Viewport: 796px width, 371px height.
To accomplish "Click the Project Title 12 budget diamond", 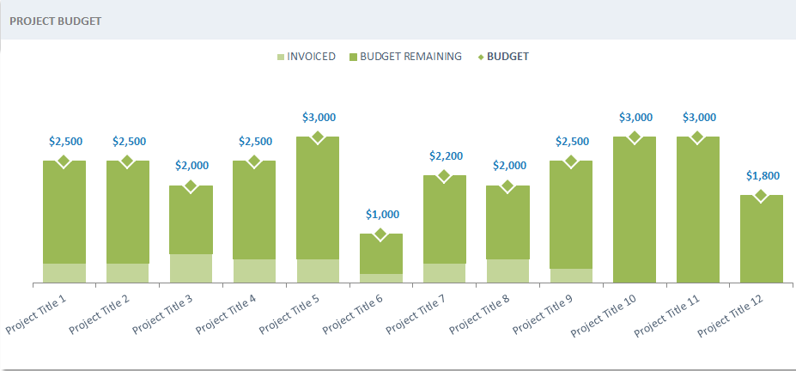I will 761,196.
